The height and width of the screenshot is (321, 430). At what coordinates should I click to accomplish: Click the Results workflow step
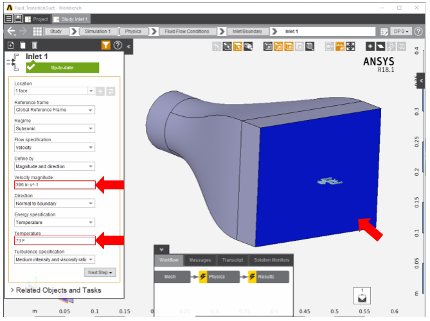pyautogui.click(x=269, y=277)
